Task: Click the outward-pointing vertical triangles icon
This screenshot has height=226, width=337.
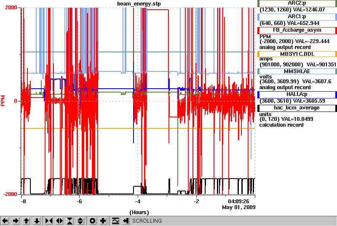Action: point(80,221)
